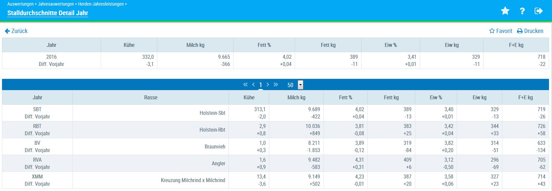Go to next page arrow

click(268, 85)
